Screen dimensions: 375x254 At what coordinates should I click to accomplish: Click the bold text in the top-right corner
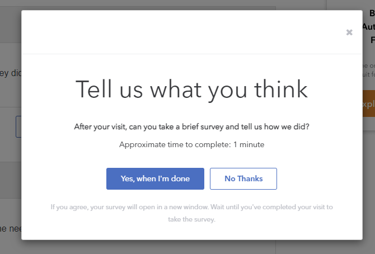click(369, 26)
